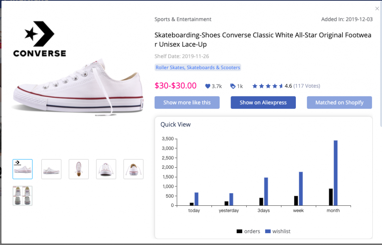This screenshot has width=382, height=245.
Task: Click the 'yesterday' axis label
Action: tap(229, 211)
